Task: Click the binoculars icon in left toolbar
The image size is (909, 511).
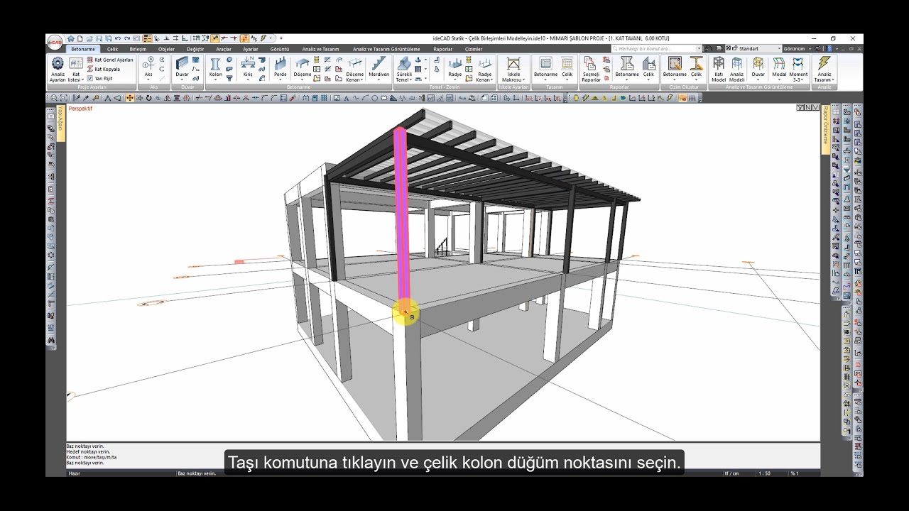Action: click(51, 341)
